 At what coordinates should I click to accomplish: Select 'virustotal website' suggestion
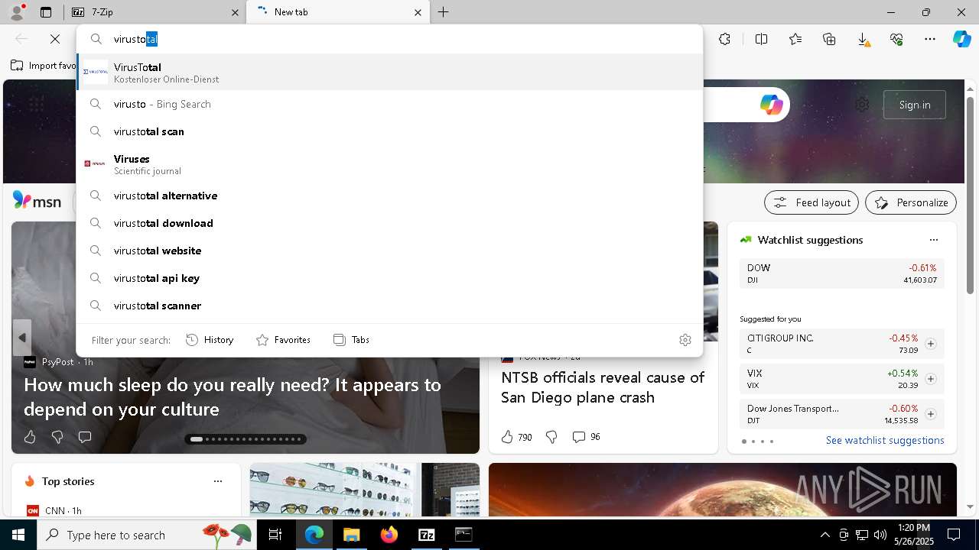pyautogui.click(x=389, y=251)
